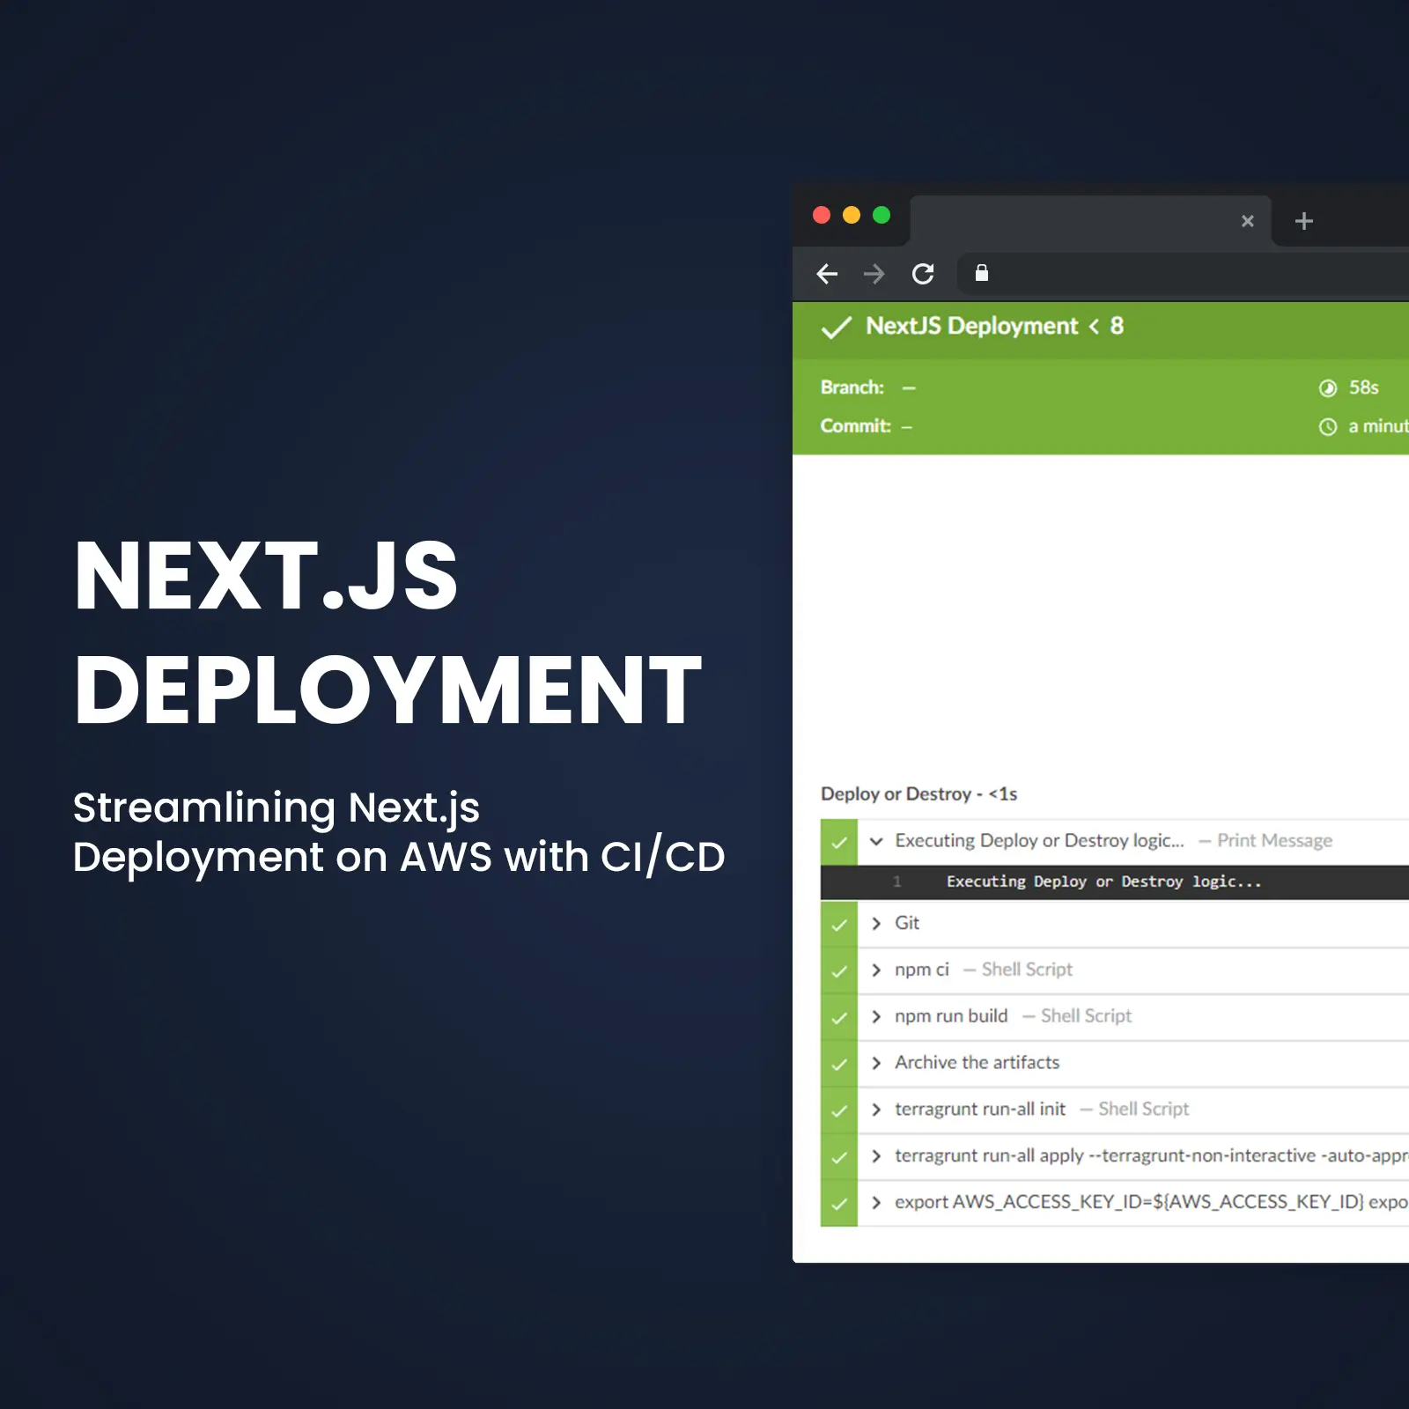Click the browser address bar

[1183, 274]
